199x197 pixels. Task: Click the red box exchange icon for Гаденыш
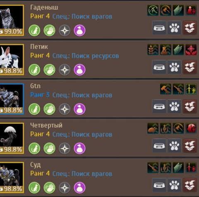(x=190, y=28)
